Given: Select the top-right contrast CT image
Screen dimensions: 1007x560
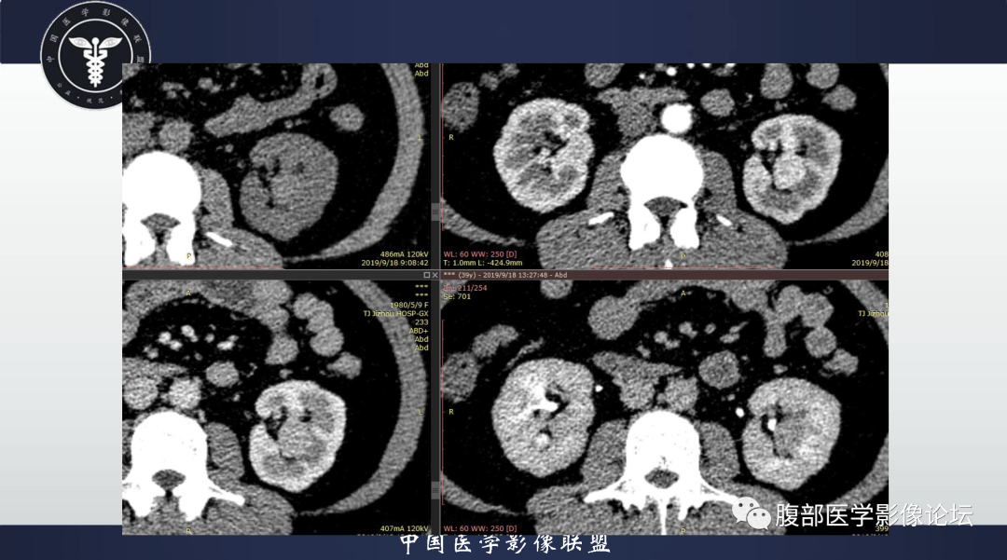Looking at the screenshot, I should click(x=665, y=166).
